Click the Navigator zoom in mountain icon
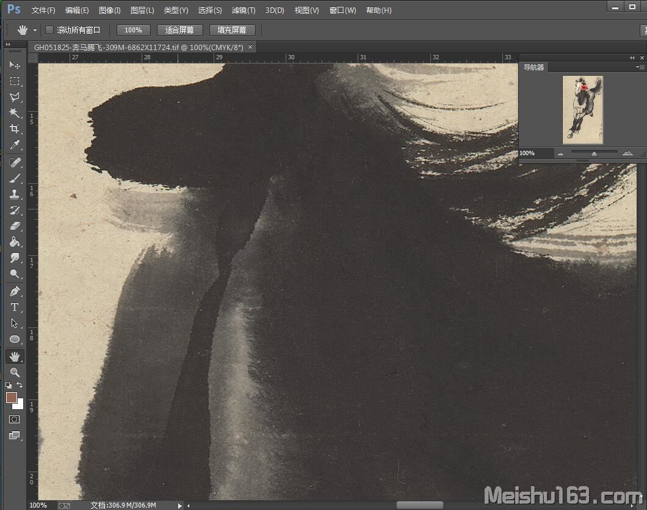This screenshot has height=510, width=647. [627, 153]
